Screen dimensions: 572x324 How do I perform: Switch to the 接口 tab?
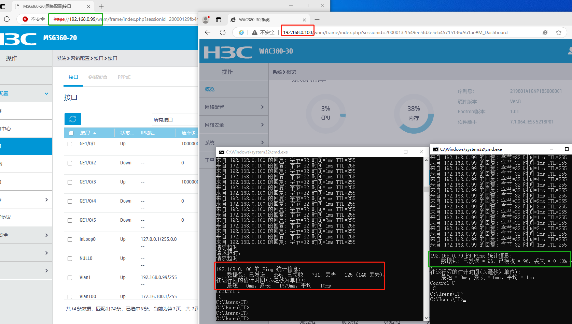pos(73,77)
